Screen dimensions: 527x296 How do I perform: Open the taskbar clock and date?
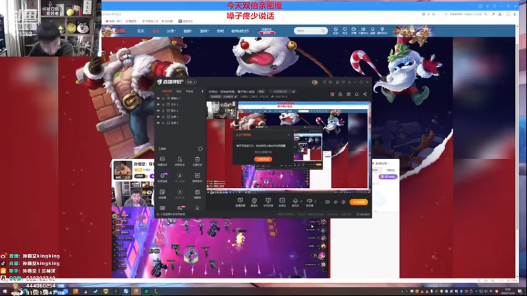point(507,291)
